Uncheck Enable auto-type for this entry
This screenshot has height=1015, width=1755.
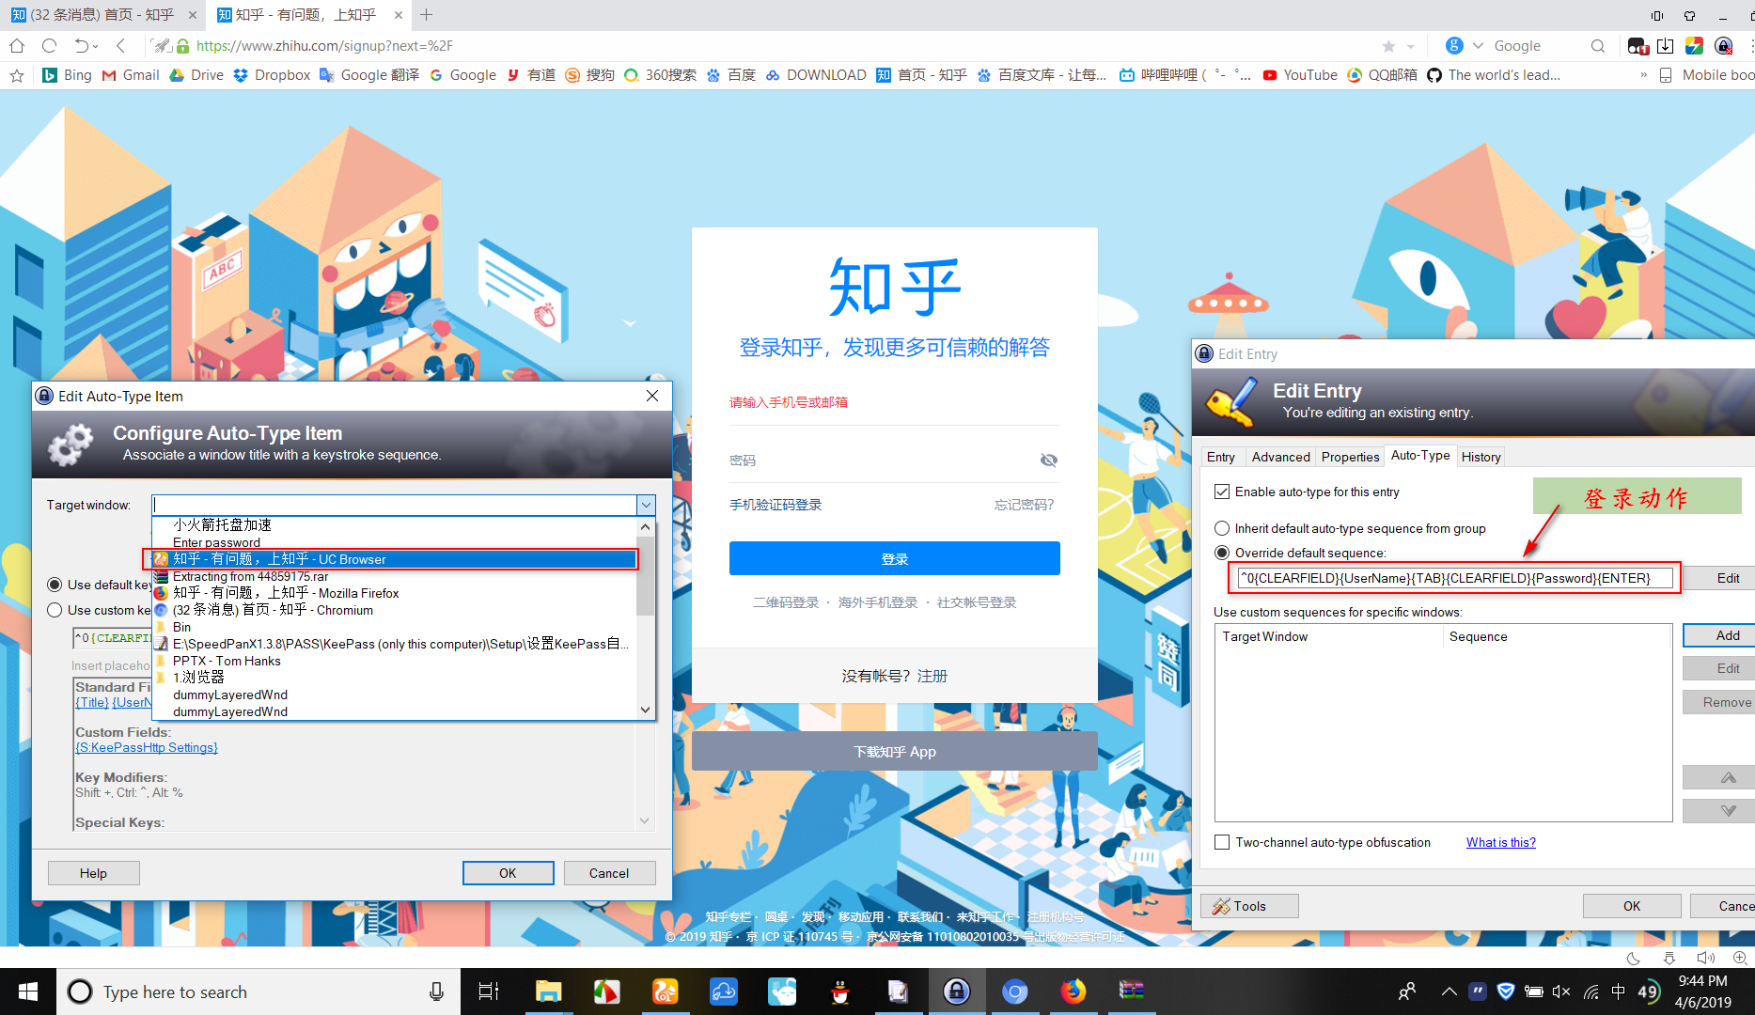click(1222, 492)
